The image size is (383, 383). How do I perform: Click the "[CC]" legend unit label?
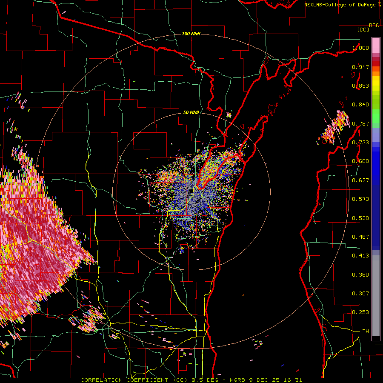tap(363, 29)
